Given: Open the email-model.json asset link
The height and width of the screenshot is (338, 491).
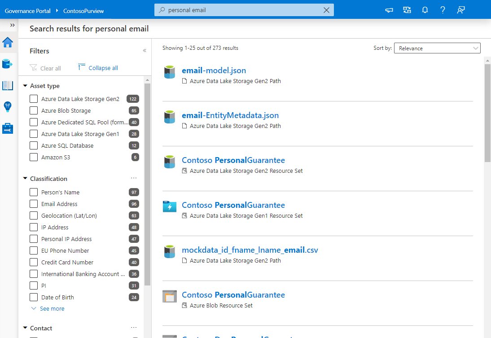Looking at the screenshot, I should [214, 70].
